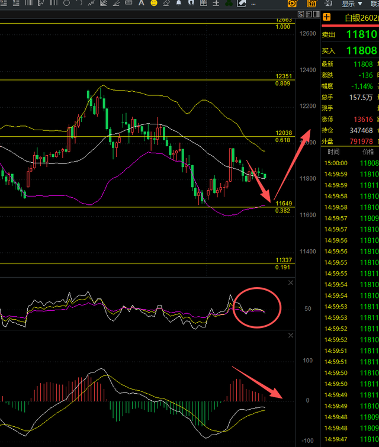Select the ruler measurement tool

point(129,3)
